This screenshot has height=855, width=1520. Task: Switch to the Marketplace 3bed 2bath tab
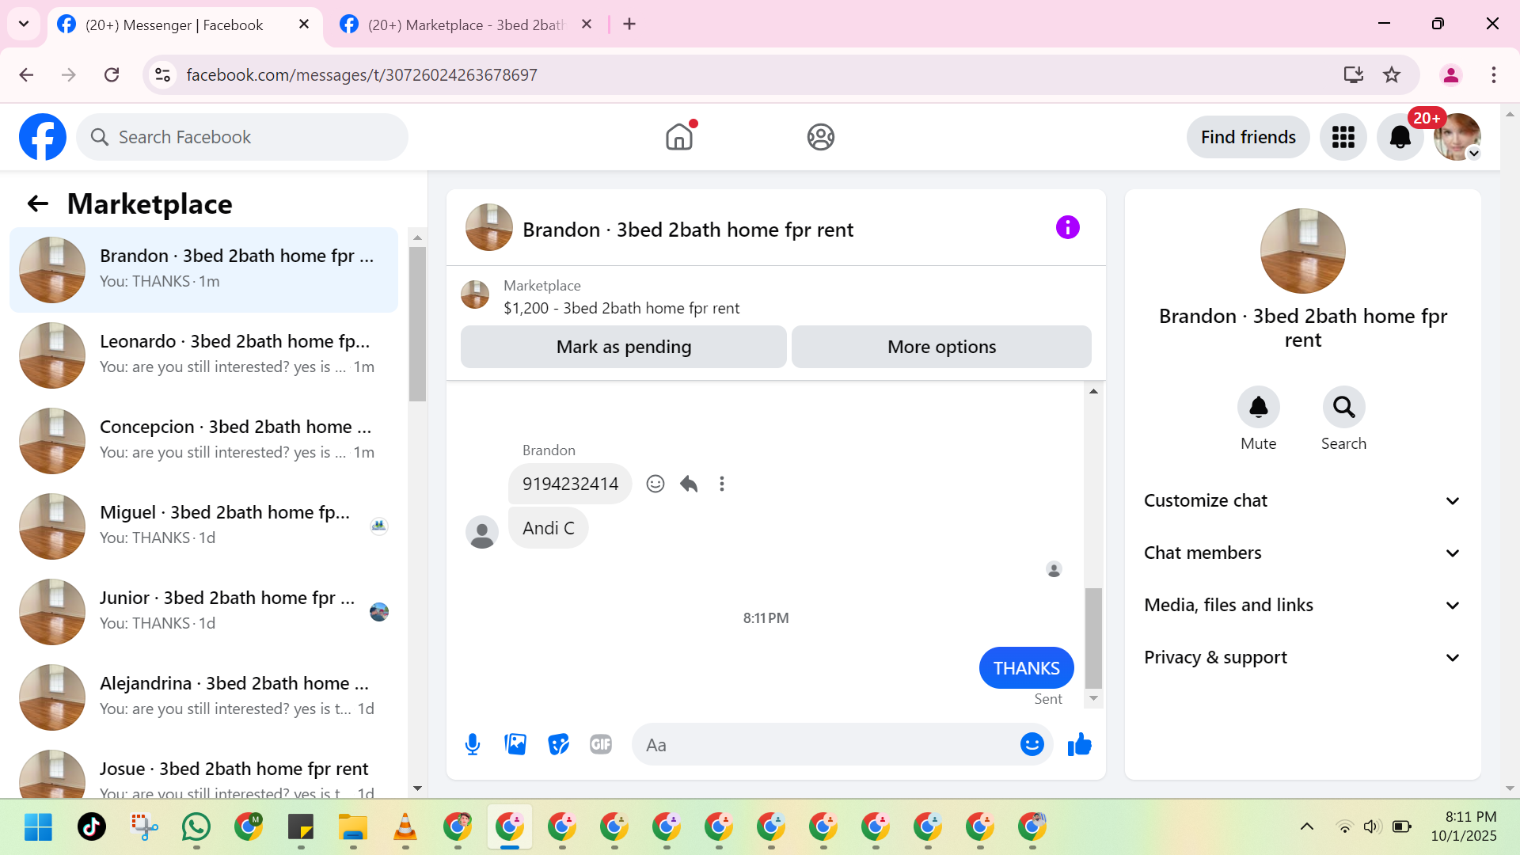[x=467, y=25]
